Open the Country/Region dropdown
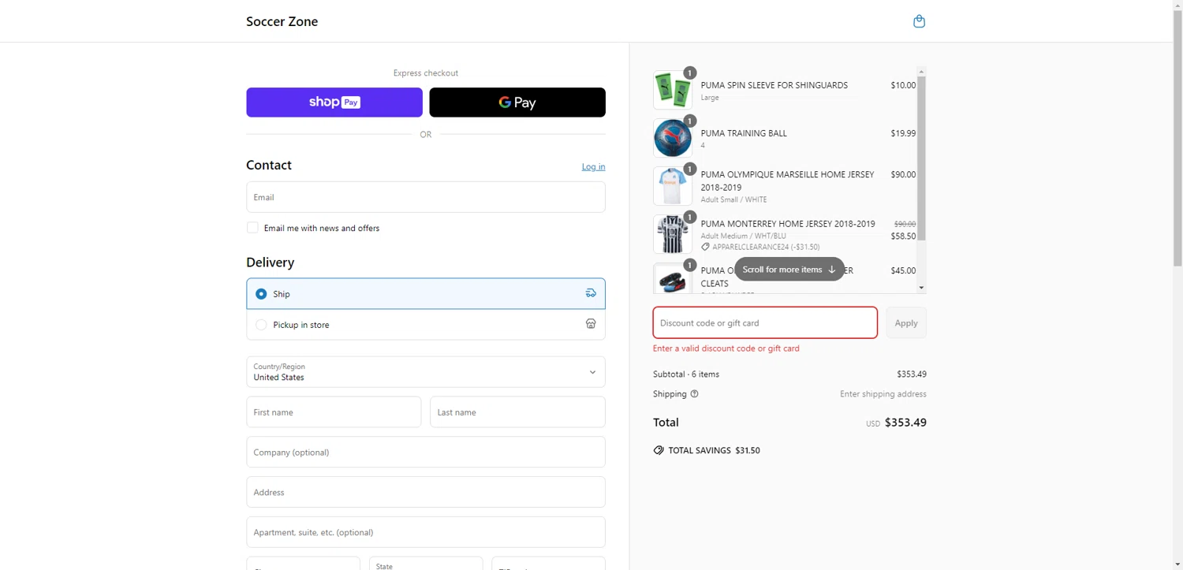 [x=426, y=372]
